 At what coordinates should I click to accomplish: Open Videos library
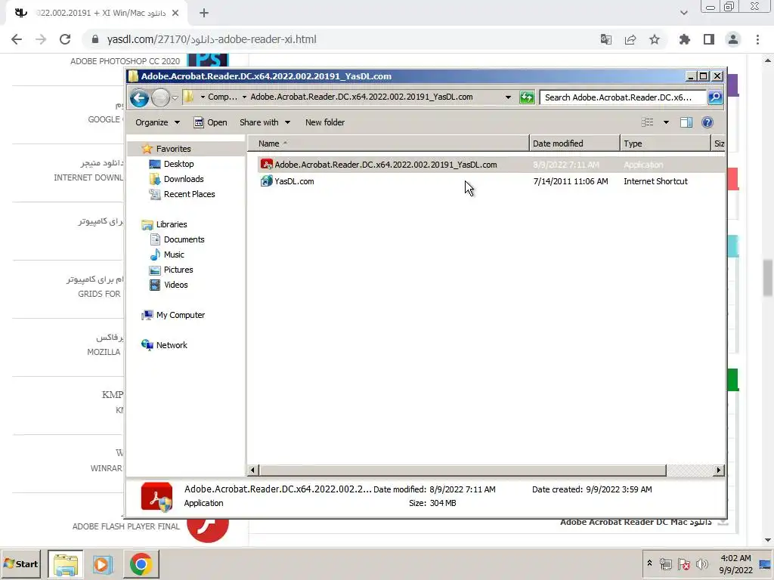(175, 285)
